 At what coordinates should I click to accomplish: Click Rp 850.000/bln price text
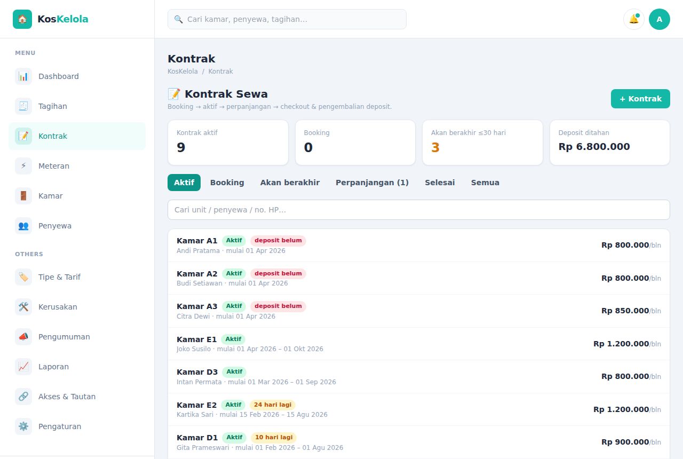(x=631, y=311)
